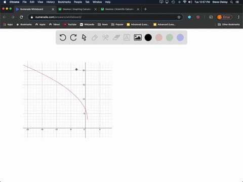Click the browser forward arrow
Image resolution: width=243 pixels, height=182 pixels.
pyautogui.click(x=13, y=17)
